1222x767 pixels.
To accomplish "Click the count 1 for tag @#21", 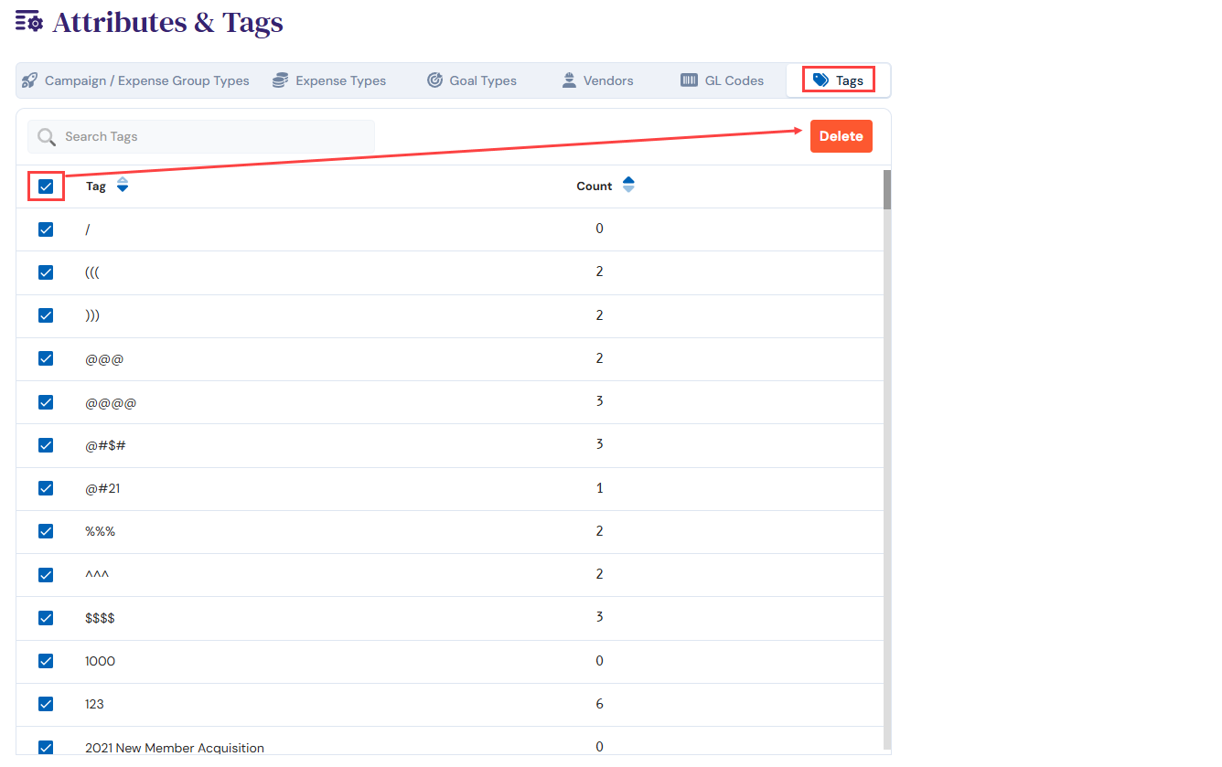I will pyautogui.click(x=599, y=488).
